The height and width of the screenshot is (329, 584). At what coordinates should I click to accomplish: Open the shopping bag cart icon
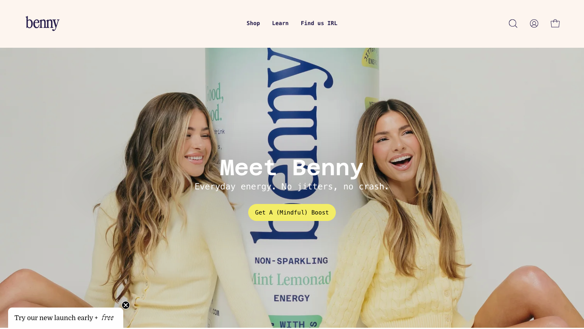555,23
